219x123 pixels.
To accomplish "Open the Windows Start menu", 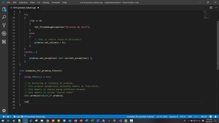I will click(x=2, y=121).
